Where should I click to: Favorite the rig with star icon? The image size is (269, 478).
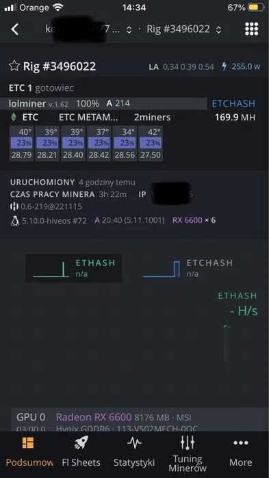point(14,66)
